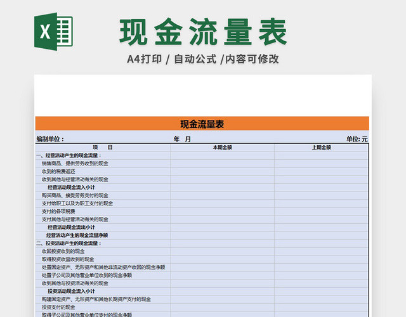Click 收到其他与经营活动有关的现金 row
406x317 pixels.
pos(202,179)
